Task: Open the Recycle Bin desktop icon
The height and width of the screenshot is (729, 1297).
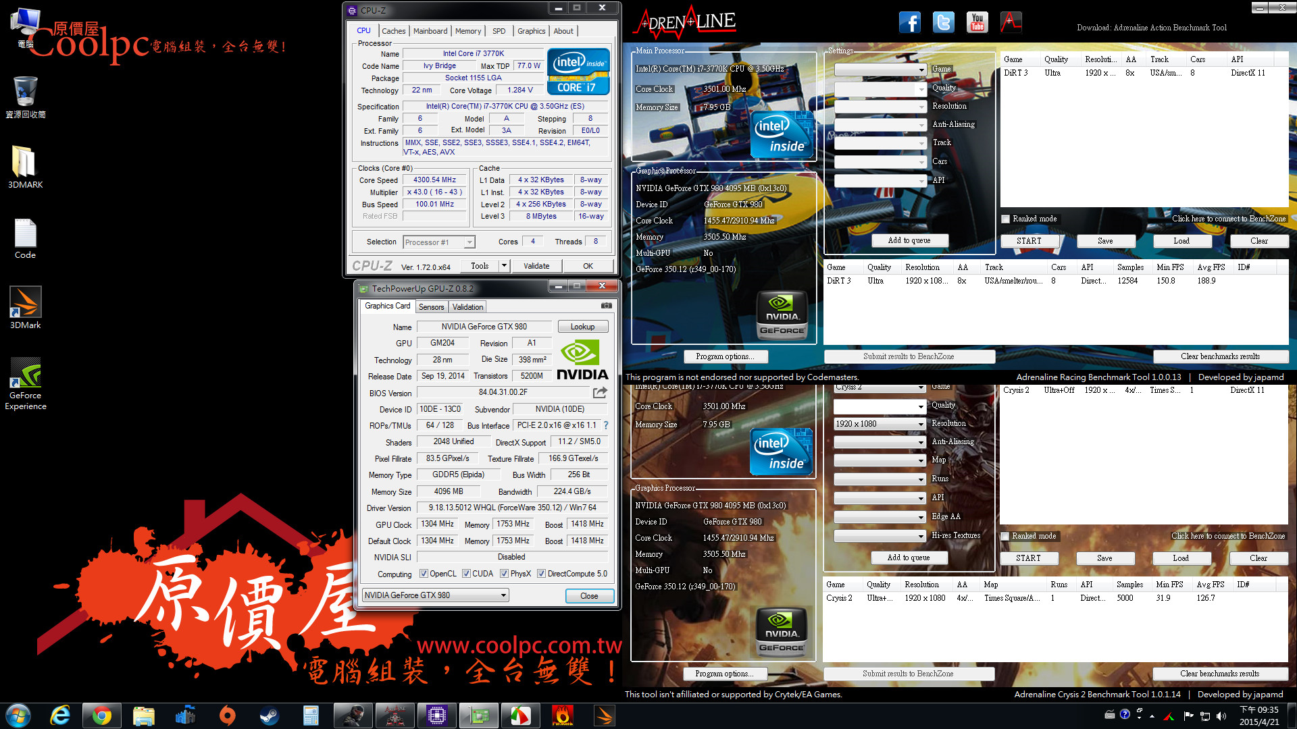Action: (x=26, y=97)
